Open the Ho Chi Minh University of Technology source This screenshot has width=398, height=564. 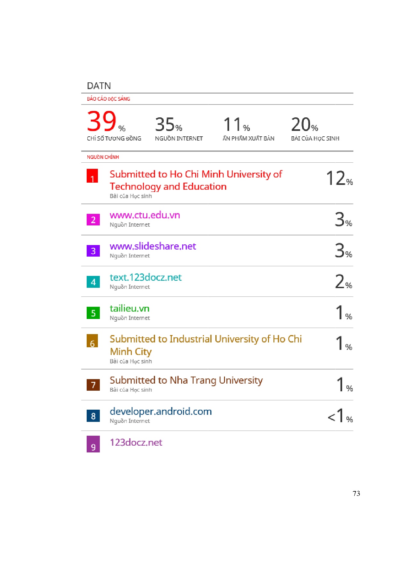196,180
